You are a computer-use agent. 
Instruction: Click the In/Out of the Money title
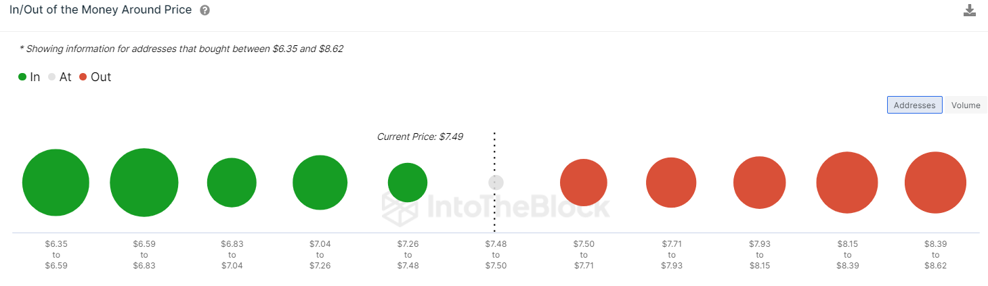pyautogui.click(x=100, y=10)
